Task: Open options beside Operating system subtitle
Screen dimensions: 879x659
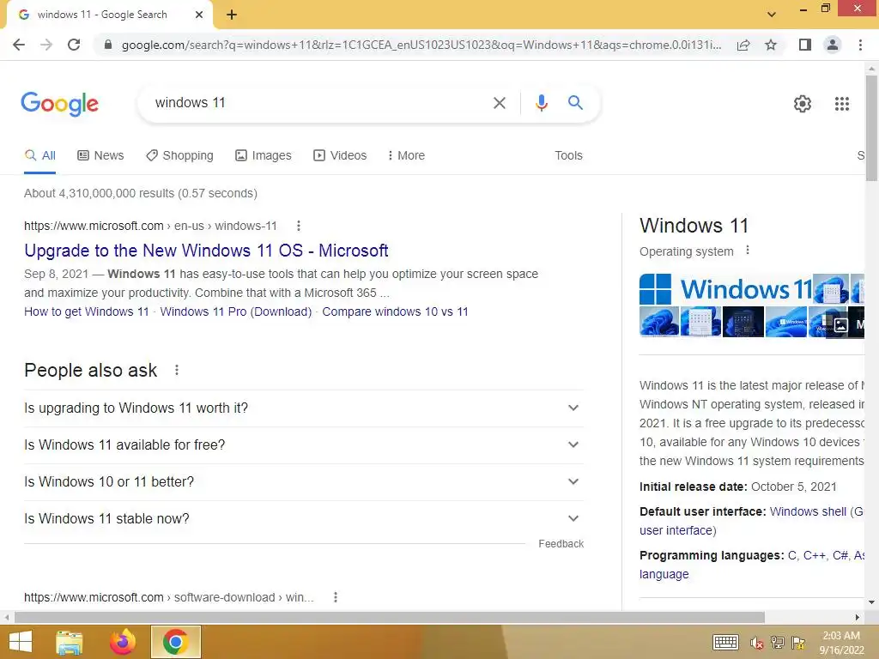Action: [x=748, y=251]
